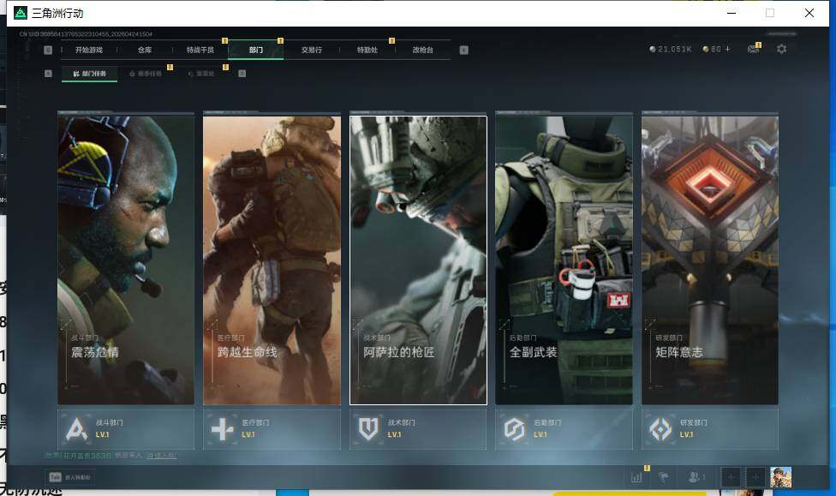Click the 战术部门 LV.1 panel
The width and height of the screenshot is (836, 496).
click(418, 429)
